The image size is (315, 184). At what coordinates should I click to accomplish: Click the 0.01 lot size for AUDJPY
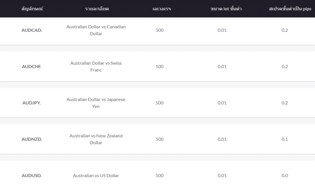222,103
